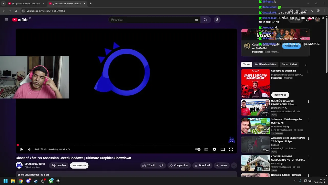This screenshot has width=328, height=185.
Task: View site information icon in address bar
Action: [23, 11]
